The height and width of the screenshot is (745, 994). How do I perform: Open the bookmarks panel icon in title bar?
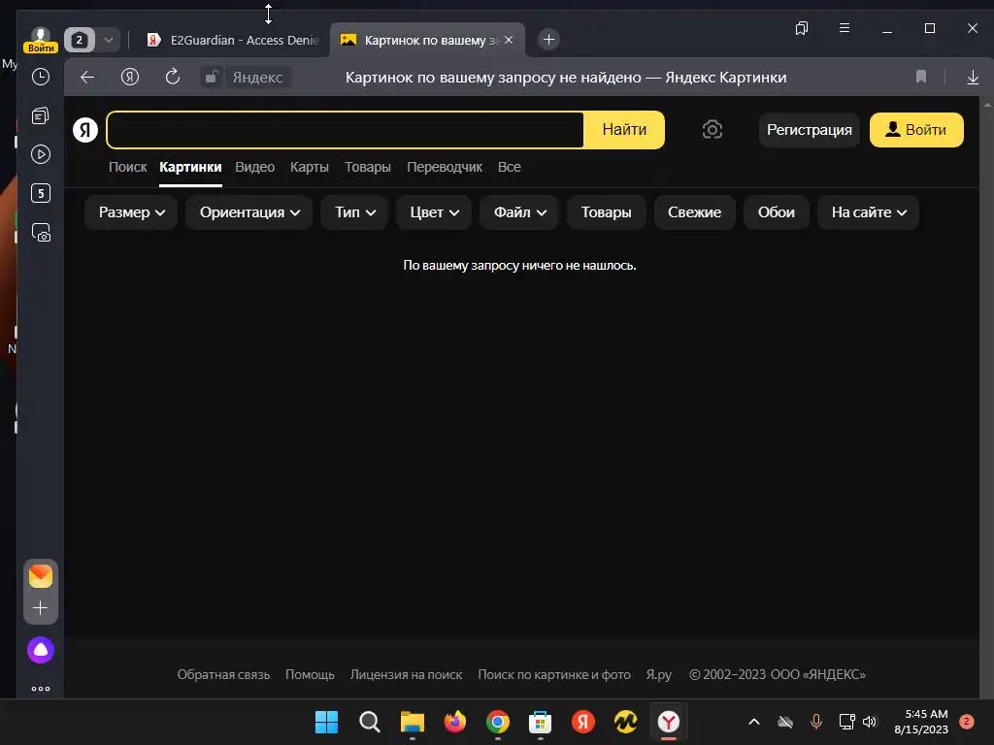(802, 28)
